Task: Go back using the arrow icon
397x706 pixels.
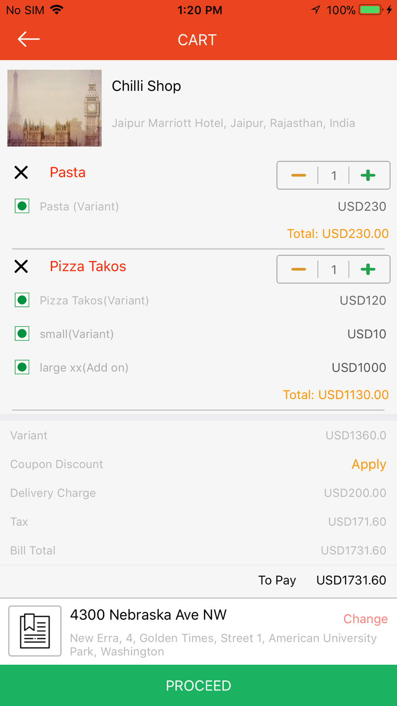Action: click(29, 39)
